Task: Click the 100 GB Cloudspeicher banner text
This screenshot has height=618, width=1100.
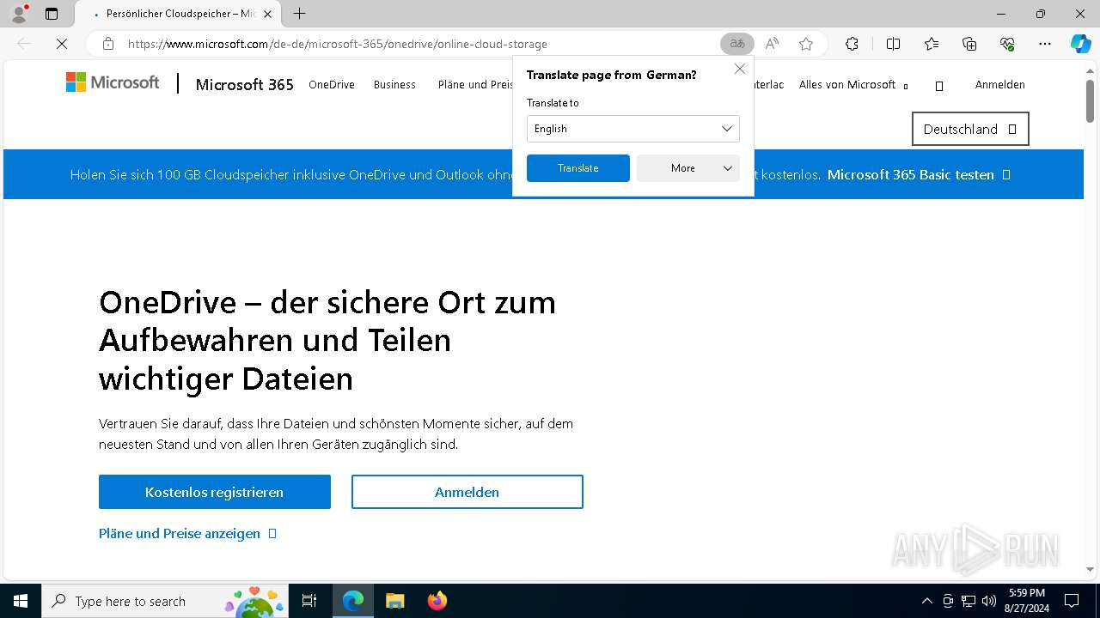Action: [292, 174]
